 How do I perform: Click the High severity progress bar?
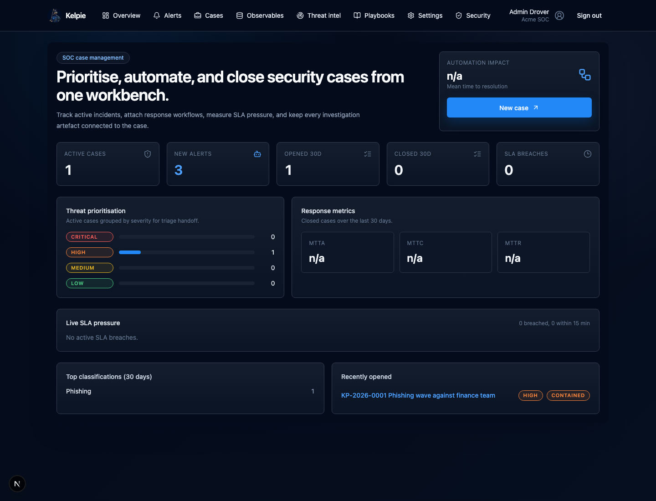187,252
